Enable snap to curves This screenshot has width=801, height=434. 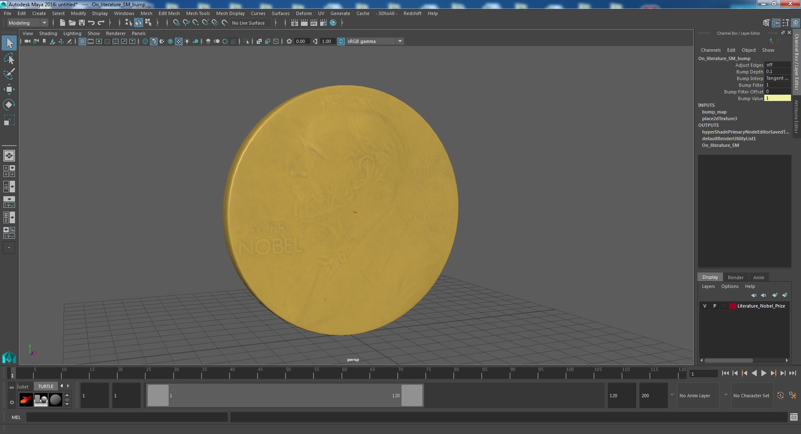[x=186, y=23]
